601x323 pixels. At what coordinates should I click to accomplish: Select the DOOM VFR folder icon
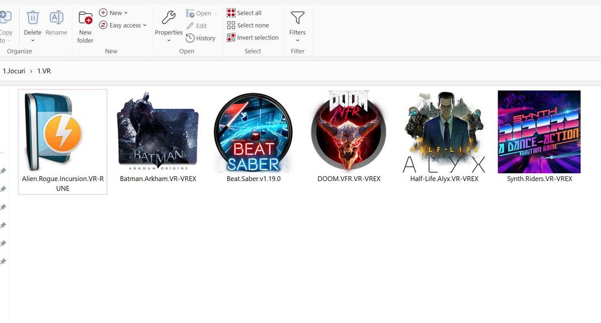[349, 130]
